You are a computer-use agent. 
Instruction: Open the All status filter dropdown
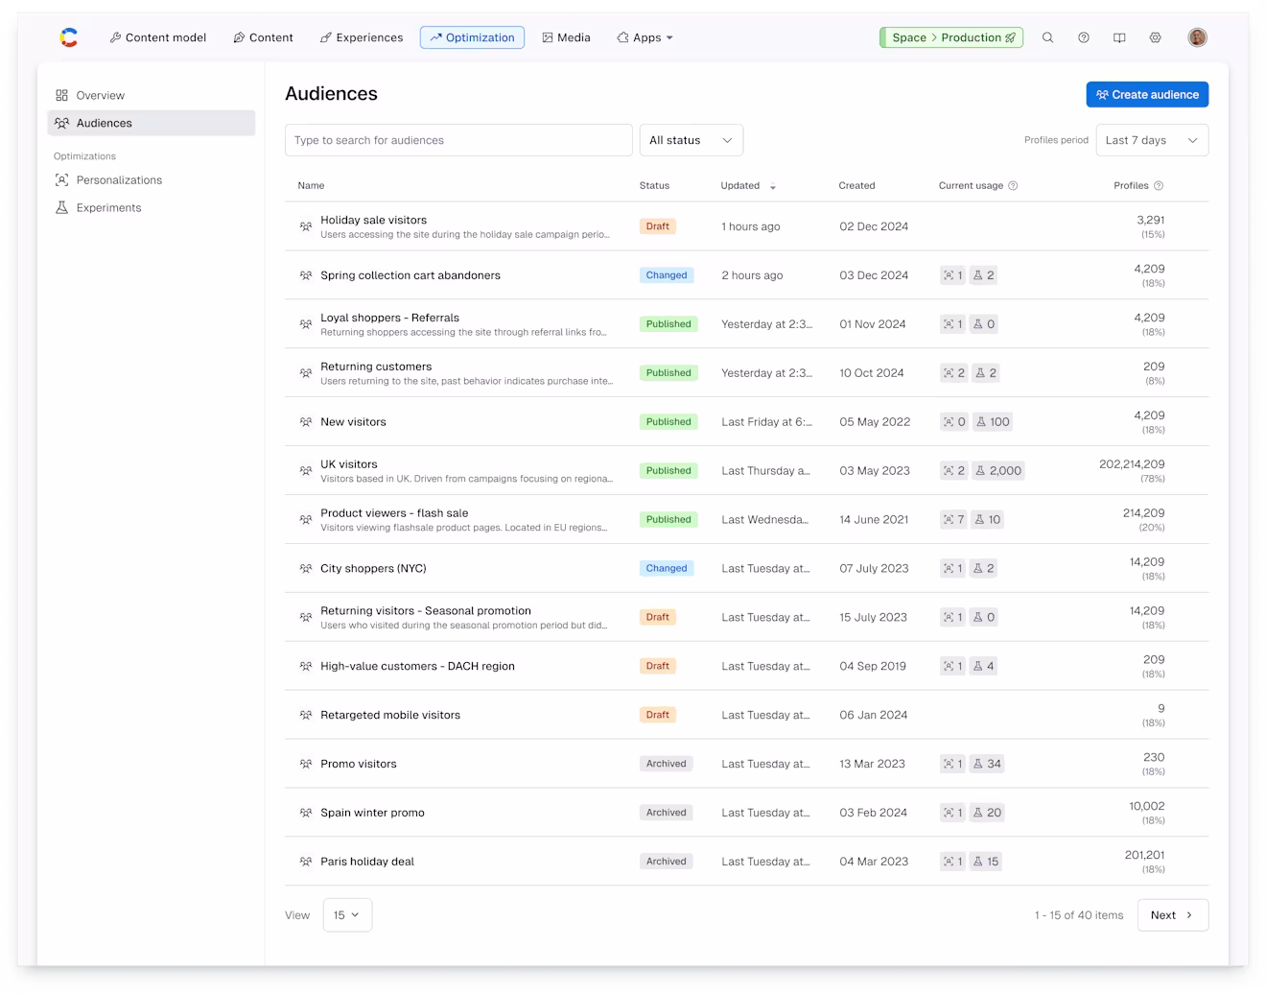(x=692, y=140)
